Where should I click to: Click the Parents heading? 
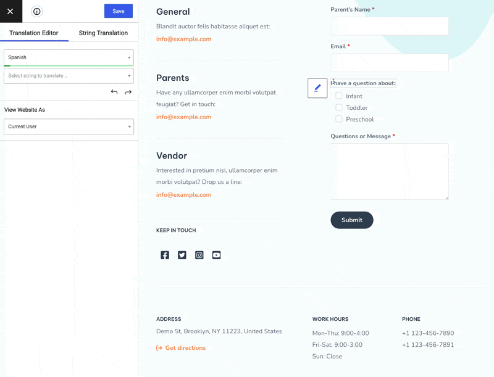(x=173, y=78)
